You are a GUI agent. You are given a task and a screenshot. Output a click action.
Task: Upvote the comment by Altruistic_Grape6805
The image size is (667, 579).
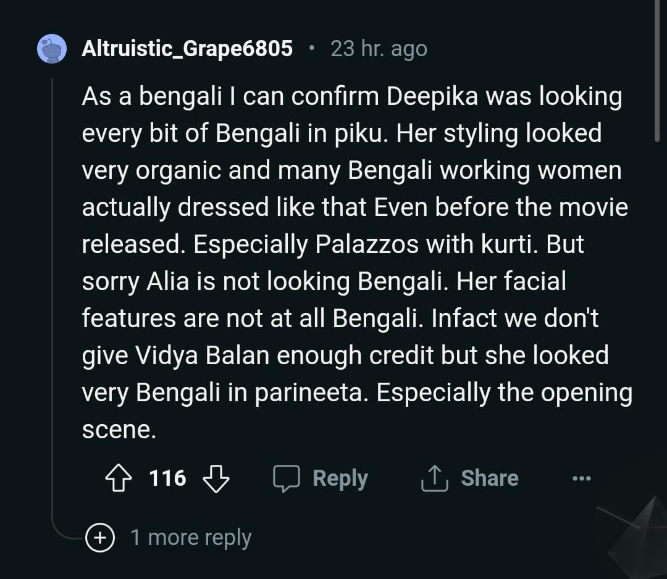119,478
